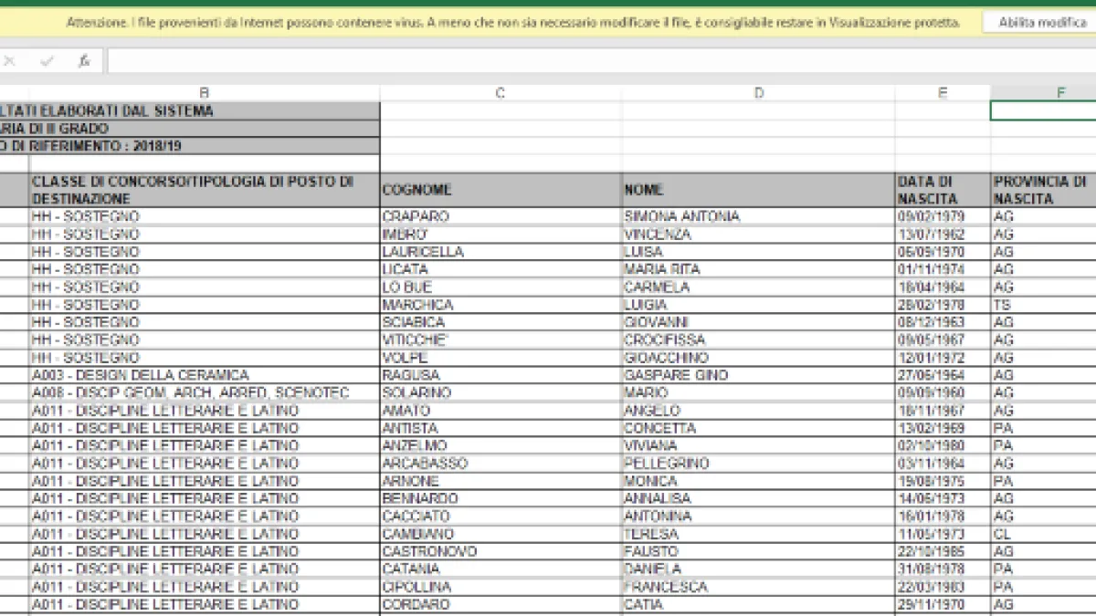
Task: Click the DATA DI NASCITA header cell
Action: click(x=943, y=190)
